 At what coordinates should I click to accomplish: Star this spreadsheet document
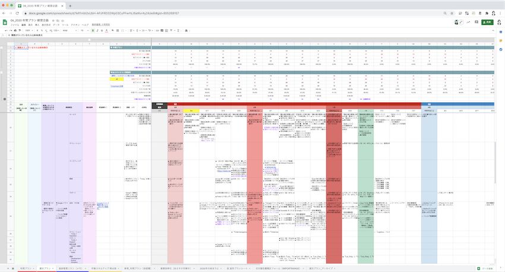tap(53, 21)
